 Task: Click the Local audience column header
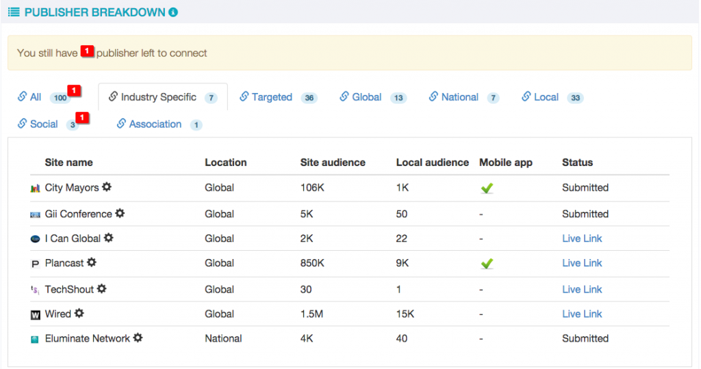tap(433, 163)
